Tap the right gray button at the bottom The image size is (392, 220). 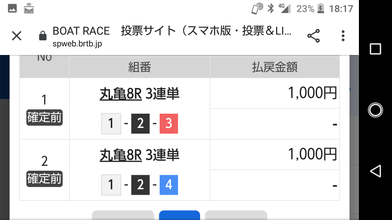click(x=236, y=215)
